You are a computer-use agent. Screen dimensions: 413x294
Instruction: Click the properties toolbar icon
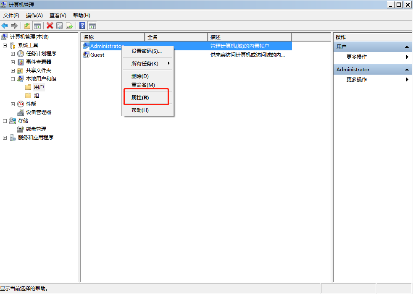coord(60,26)
